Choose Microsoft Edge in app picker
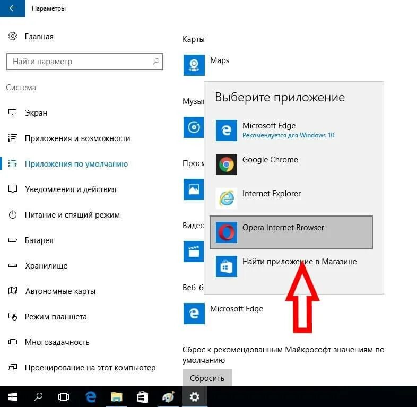 [291, 131]
